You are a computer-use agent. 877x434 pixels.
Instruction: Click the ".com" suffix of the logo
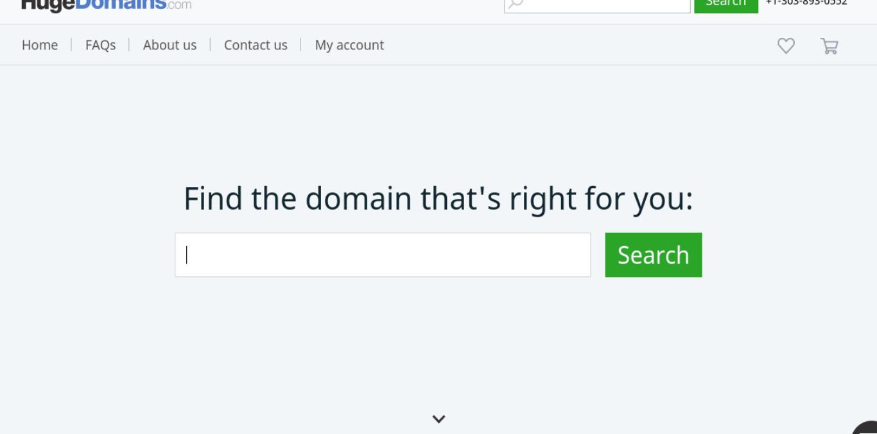[179, 6]
